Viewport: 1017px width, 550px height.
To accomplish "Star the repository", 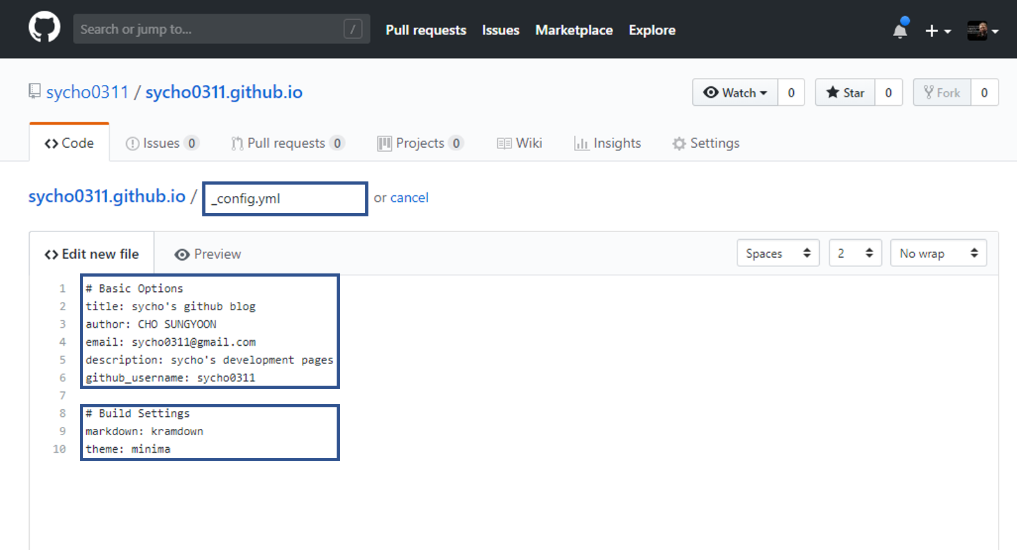I will tap(845, 93).
